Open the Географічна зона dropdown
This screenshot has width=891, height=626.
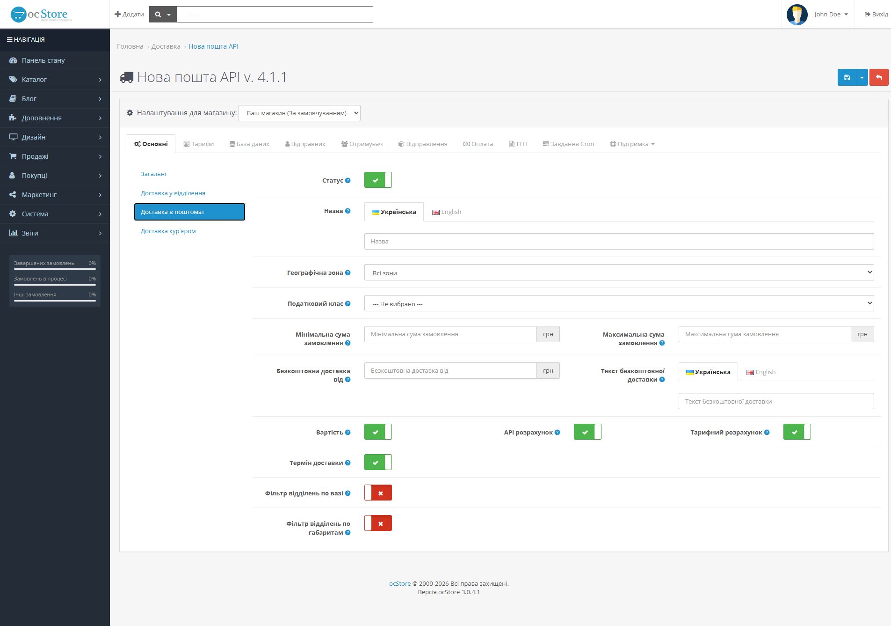pyautogui.click(x=619, y=272)
